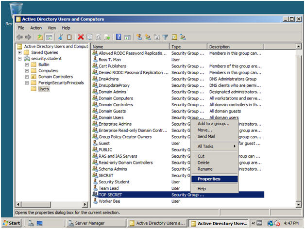Choose Properties from the context menu
The image size is (305, 229).
(x=215, y=179)
